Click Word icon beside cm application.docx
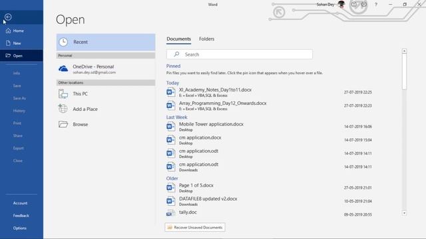The height and width of the screenshot is (239, 426). pos(170,140)
